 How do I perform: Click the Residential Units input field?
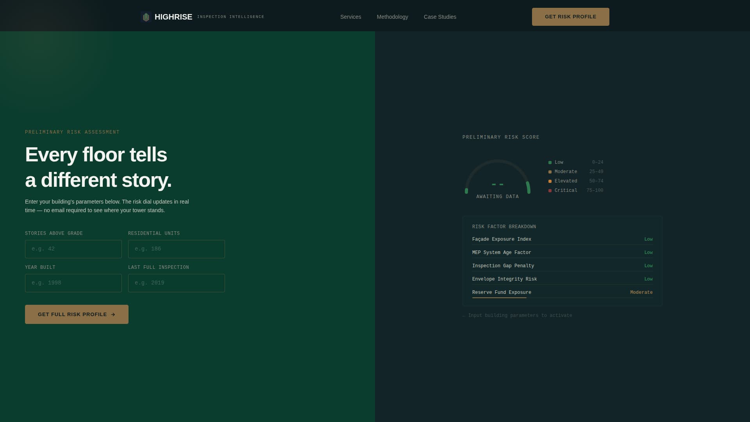[x=176, y=249]
